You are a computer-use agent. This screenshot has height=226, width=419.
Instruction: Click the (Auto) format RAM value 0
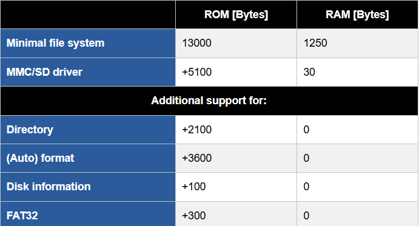coord(306,158)
